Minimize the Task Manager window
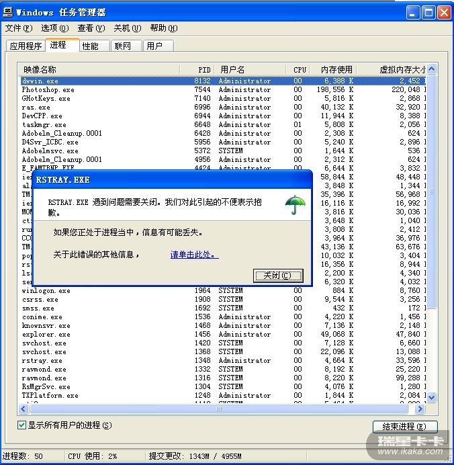 (412, 13)
